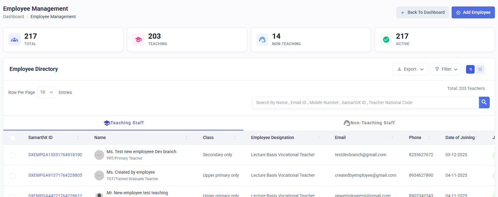Focus the employee search input field
Screen dimensions: 498x197
[366, 102]
